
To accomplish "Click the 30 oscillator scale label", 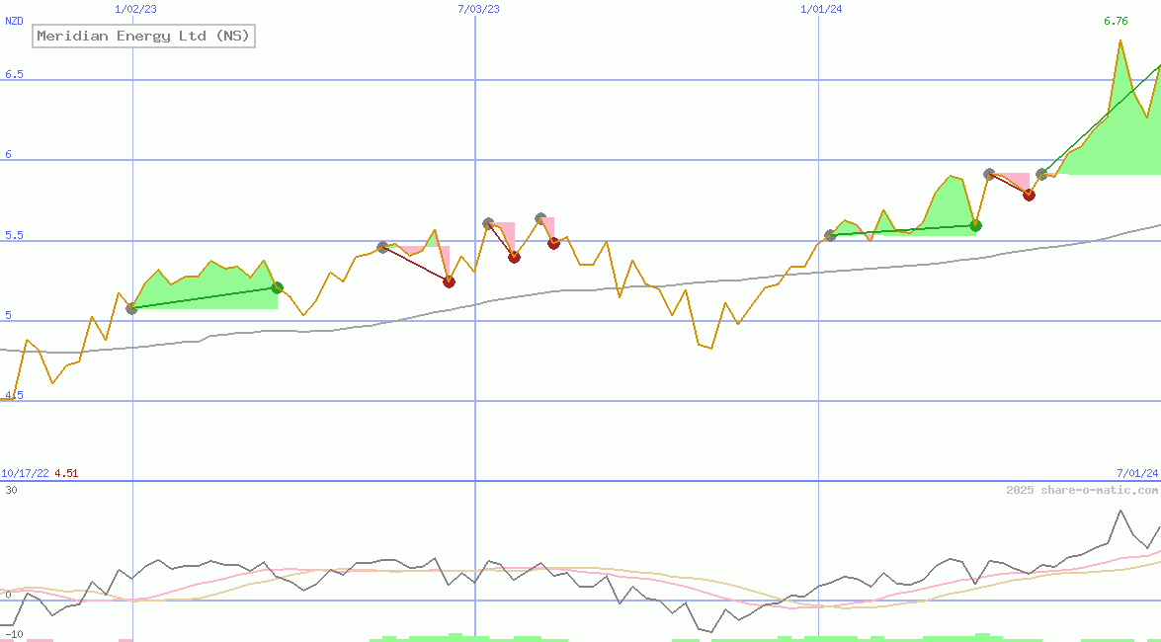I will [11, 490].
